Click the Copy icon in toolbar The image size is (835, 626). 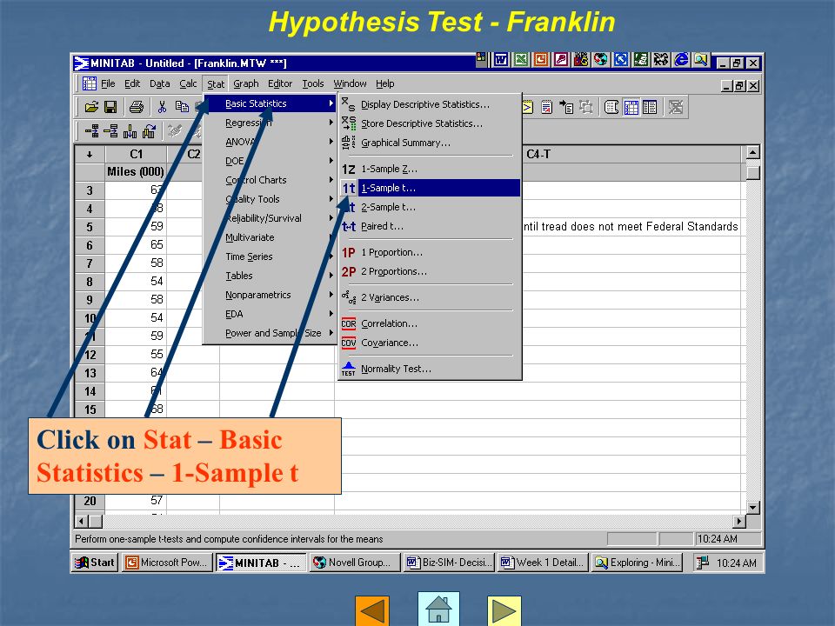point(182,107)
